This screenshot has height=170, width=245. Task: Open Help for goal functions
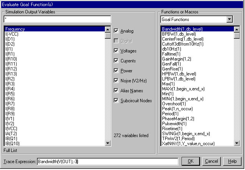[x=232, y=162]
